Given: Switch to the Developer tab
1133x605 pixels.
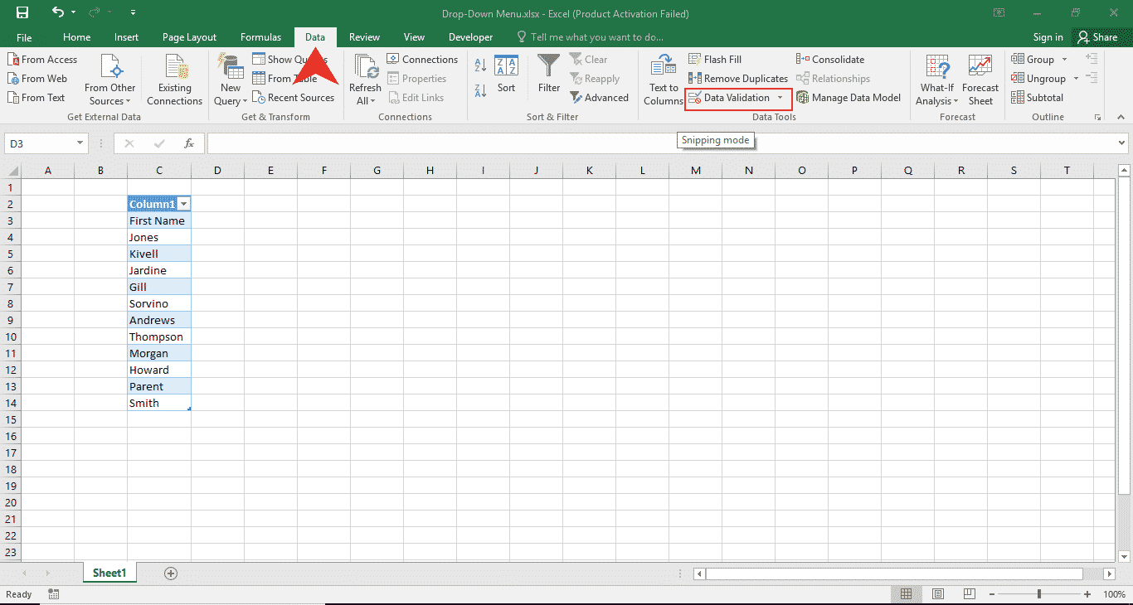Looking at the screenshot, I should coord(470,37).
